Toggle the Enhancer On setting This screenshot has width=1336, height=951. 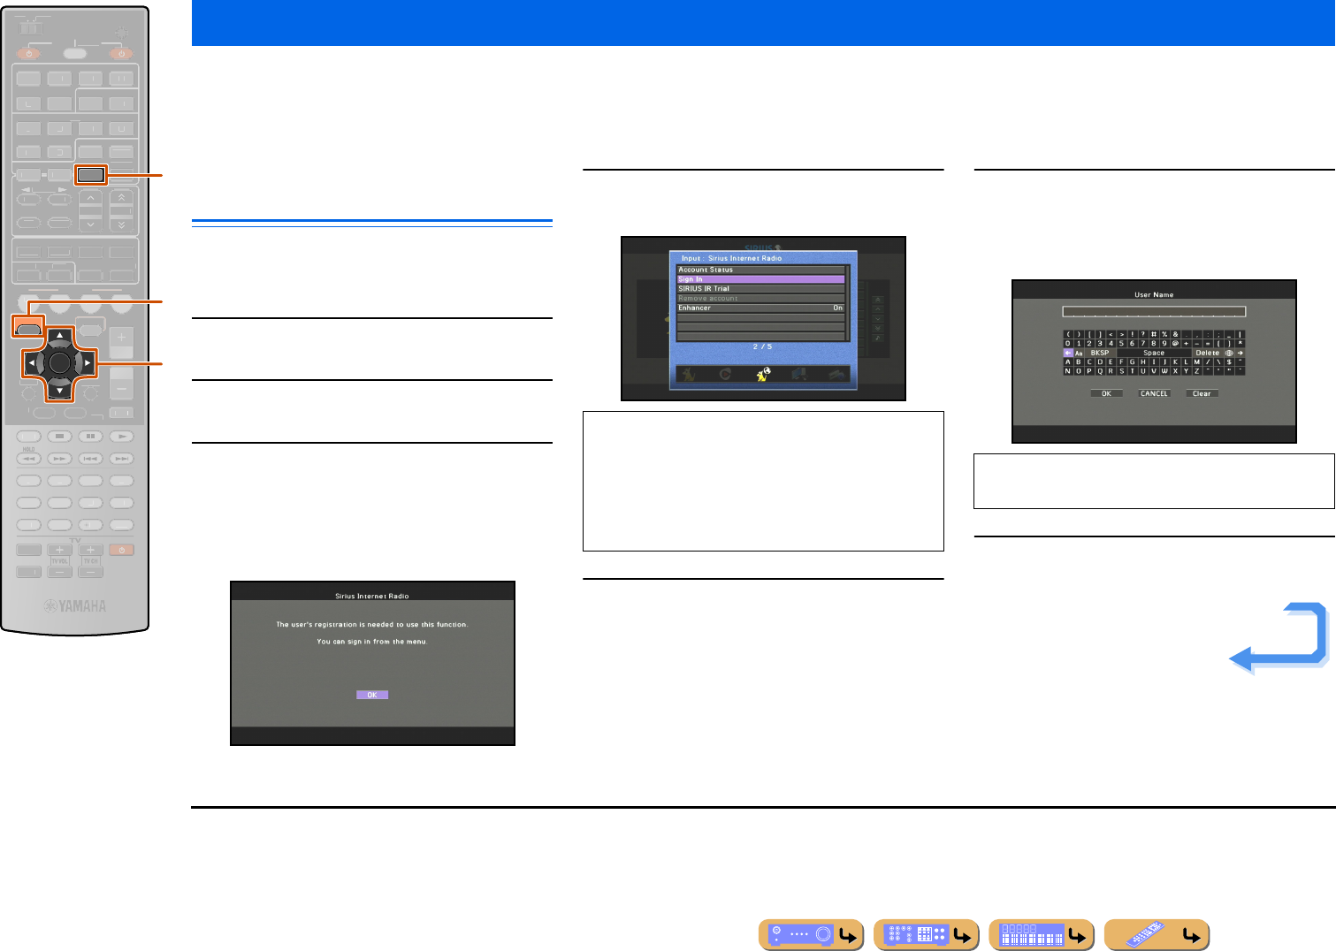coord(760,308)
